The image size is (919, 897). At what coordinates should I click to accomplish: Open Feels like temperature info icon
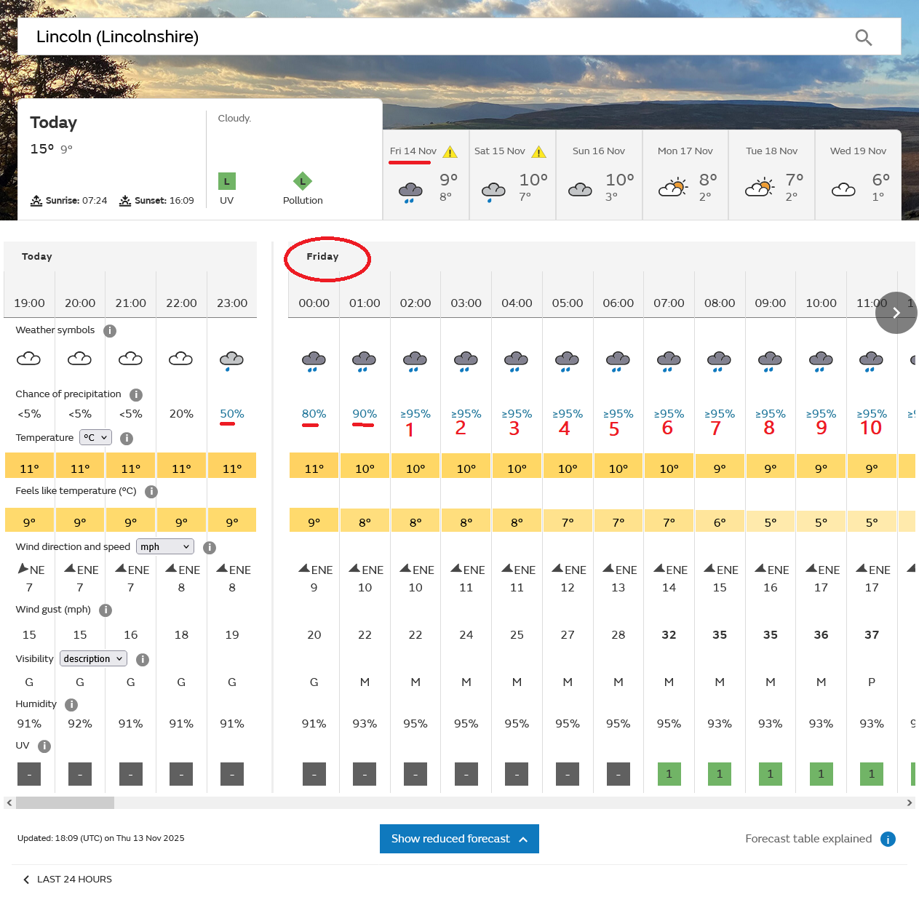[151, 492]
